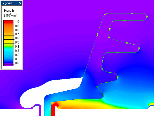Select the blue 0.1 legend swatch

(8, 58)
